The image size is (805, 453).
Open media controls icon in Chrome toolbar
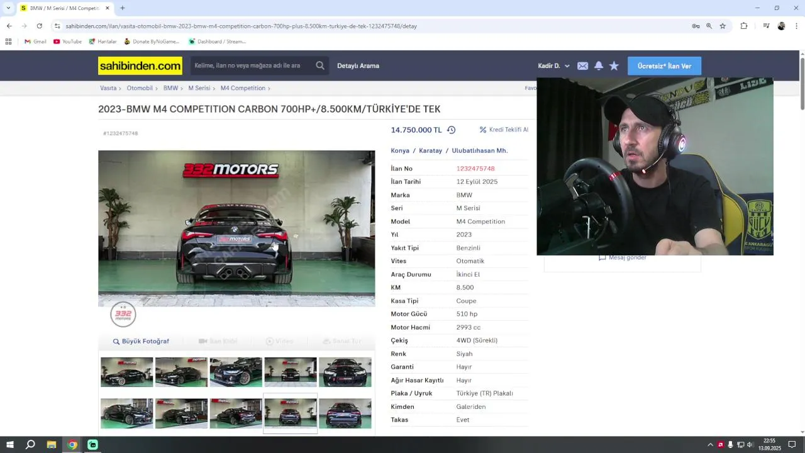[766, 26]
